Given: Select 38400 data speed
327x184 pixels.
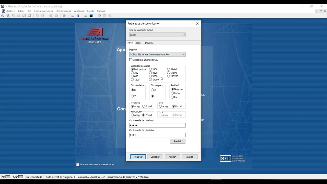Looking at the screenshot, I should point(169,69).
